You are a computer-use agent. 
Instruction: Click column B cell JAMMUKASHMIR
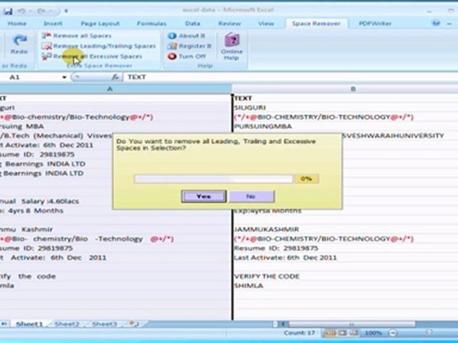345,229
